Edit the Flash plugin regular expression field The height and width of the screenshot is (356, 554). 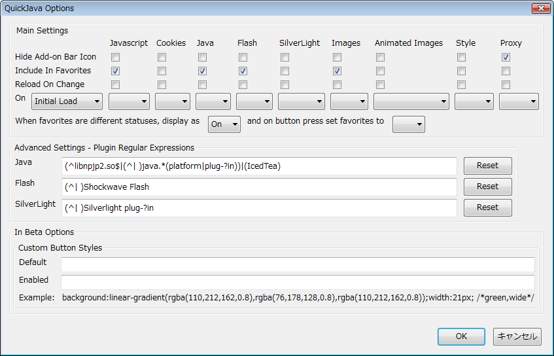tap(259, 187)
